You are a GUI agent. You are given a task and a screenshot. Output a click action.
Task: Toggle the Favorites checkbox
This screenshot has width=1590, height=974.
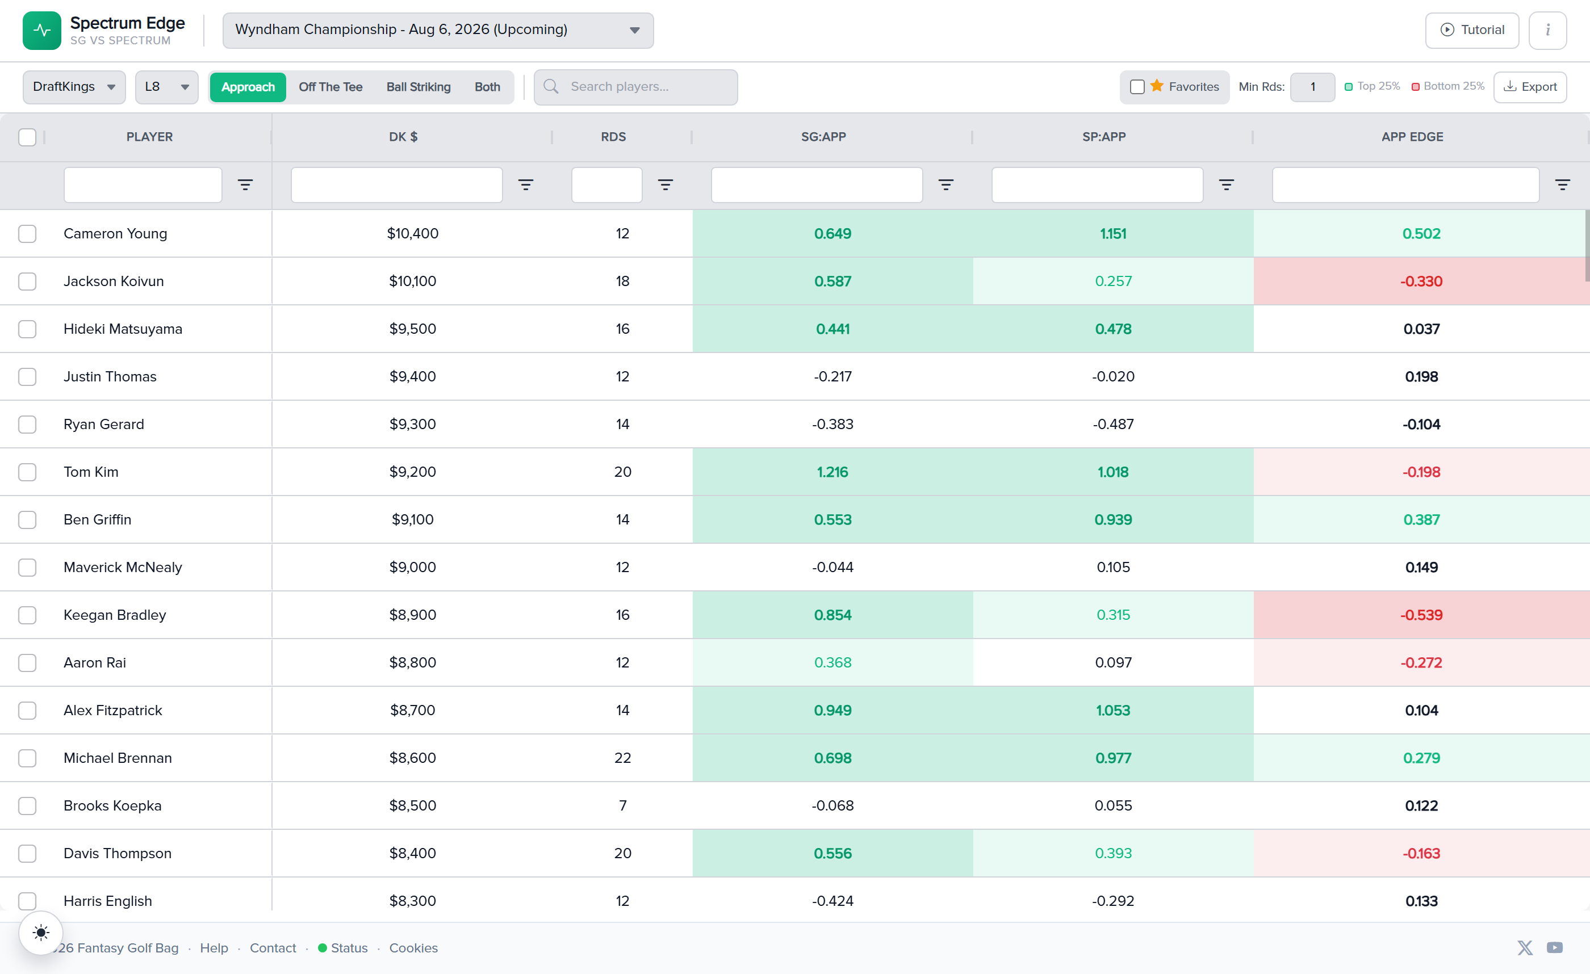pyautogui.click(x=1137, y=86)
